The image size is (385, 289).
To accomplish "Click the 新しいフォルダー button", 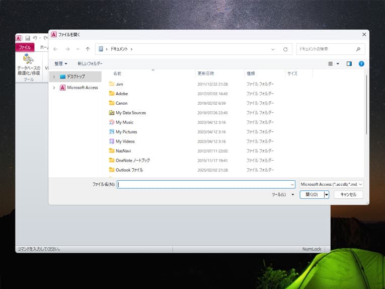I will (90, 64).
